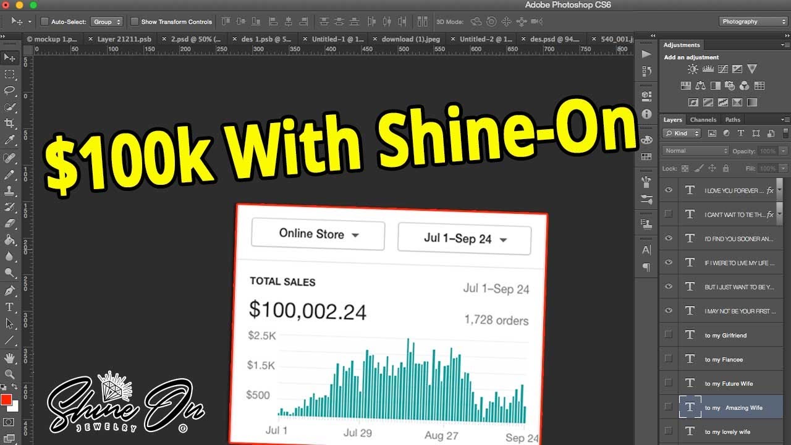This screenshot has height=445, width=791.
Task: Select the Clone Stamp tool
Action: pos(9,191)
